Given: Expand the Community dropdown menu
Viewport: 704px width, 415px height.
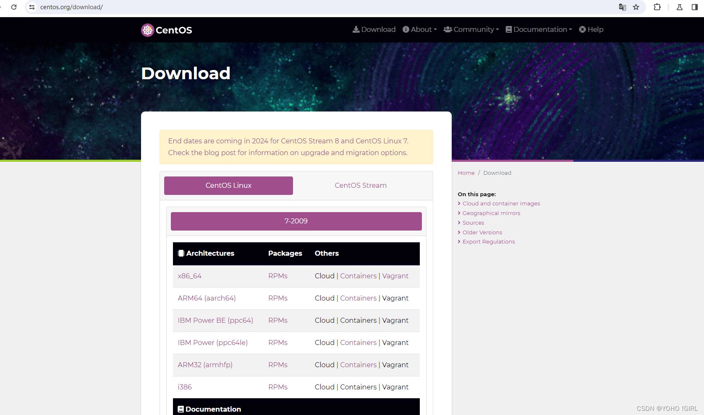Looking at the screenshot, I should [x=471, y=29].
